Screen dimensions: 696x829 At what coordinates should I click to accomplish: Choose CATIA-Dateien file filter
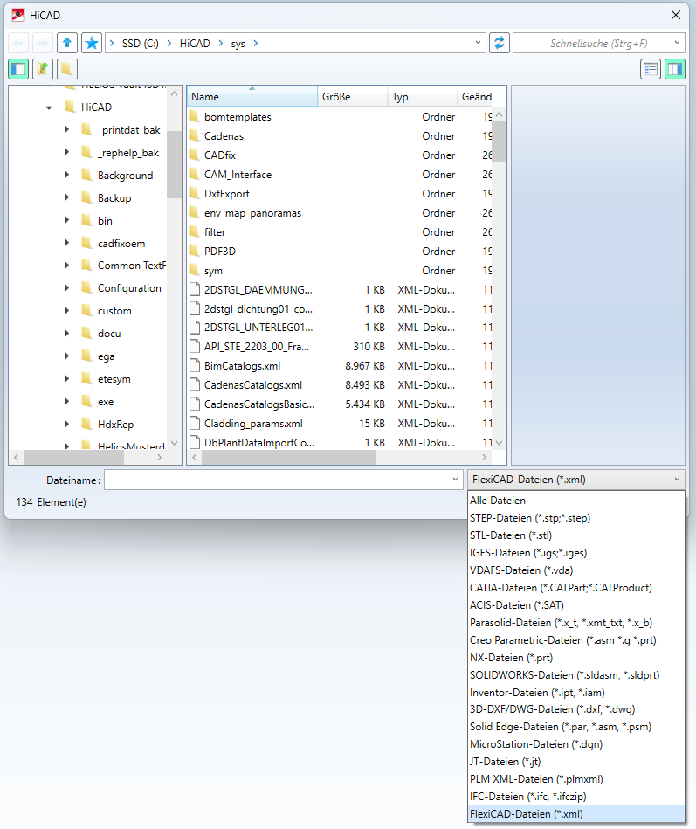pos(576,588)
